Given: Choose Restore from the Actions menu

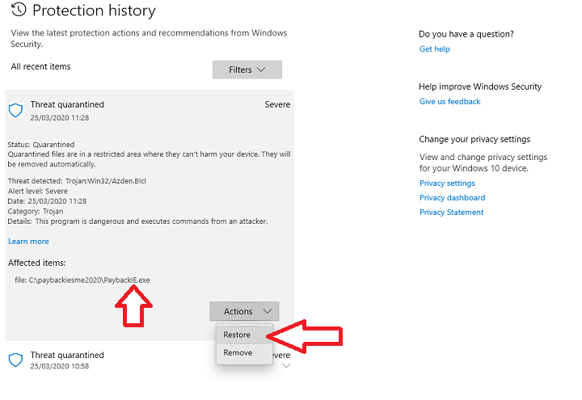Looking at the screenshot, I should [x=237, y=335].
